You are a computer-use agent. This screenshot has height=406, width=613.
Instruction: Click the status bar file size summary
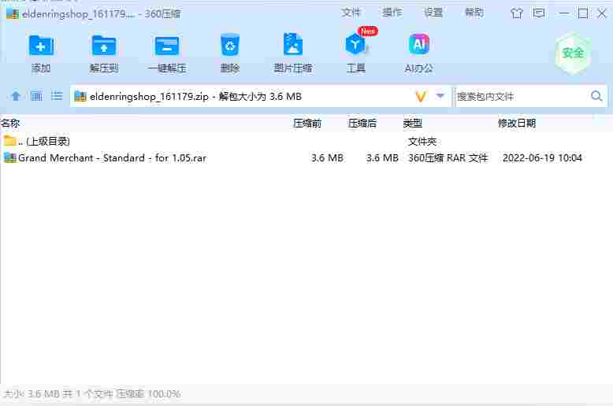click(x=92, y=394)
